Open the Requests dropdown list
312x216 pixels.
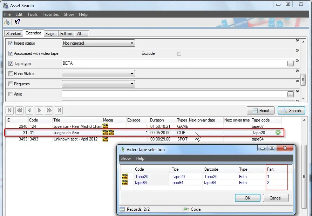[132, 84]
